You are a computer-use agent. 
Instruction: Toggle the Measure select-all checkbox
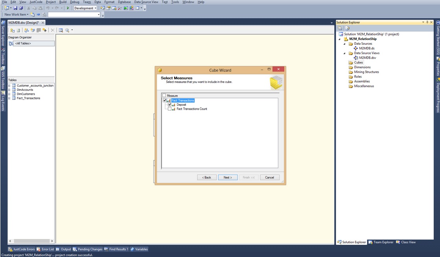[x=164, y=95]
